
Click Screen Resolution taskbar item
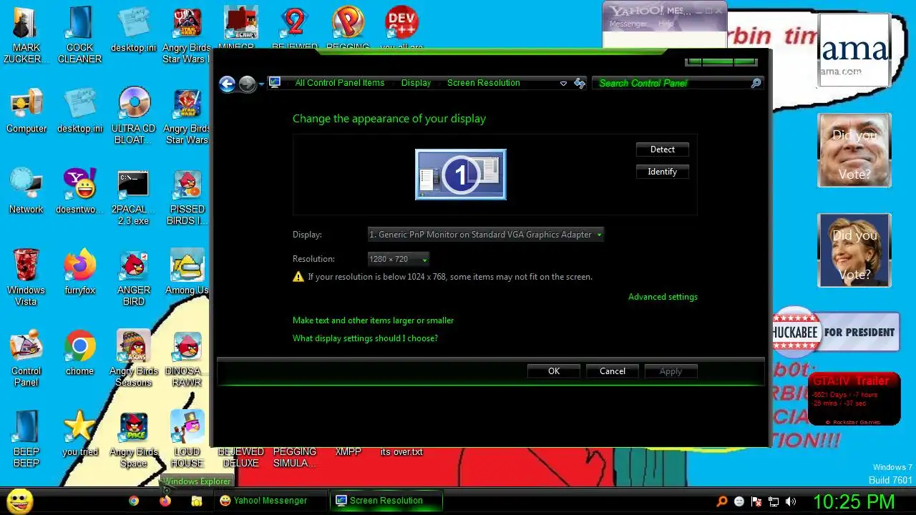tap(386, 501)
